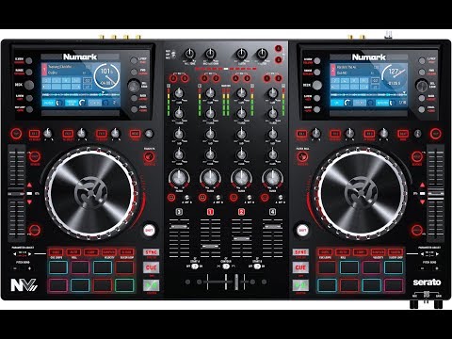Select SLICER pad mode on the right deck
The width and height of the screenshot is (452, 339).
[x=395, y=252]
